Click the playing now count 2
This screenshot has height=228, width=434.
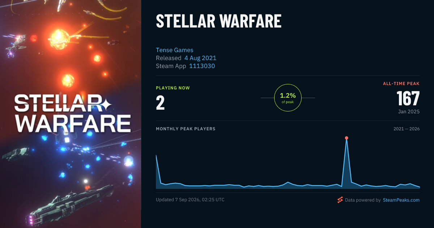(160, 103)
